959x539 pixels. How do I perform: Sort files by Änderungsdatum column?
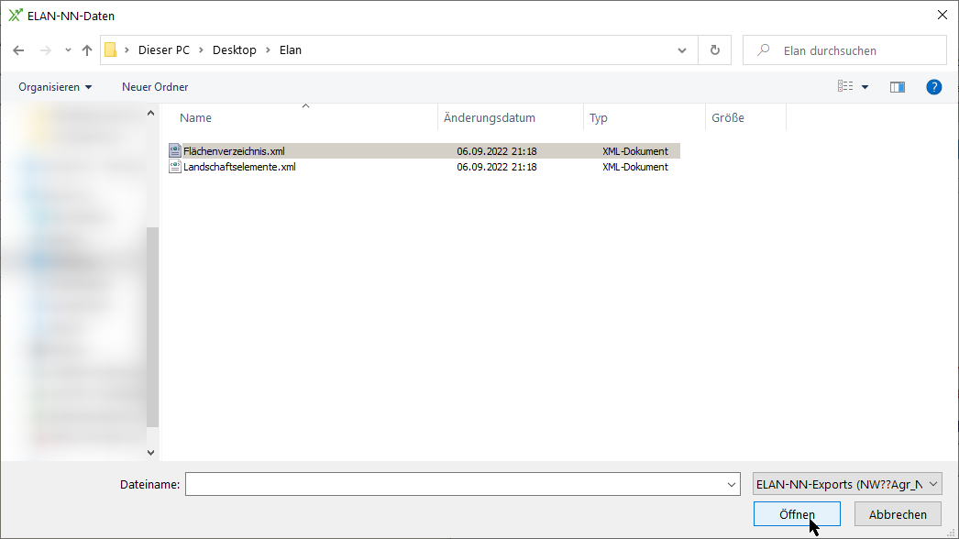(490, 118)
